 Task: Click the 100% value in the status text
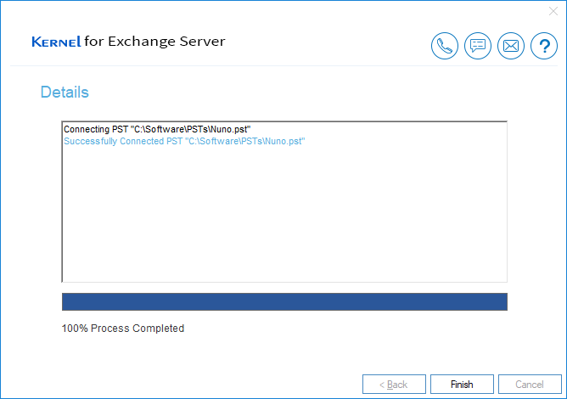coord(75,328)
